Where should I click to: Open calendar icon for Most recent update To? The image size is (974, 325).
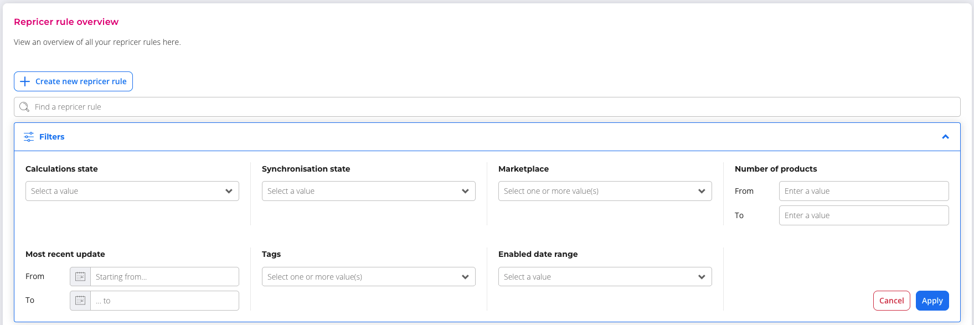click(80, 301)
